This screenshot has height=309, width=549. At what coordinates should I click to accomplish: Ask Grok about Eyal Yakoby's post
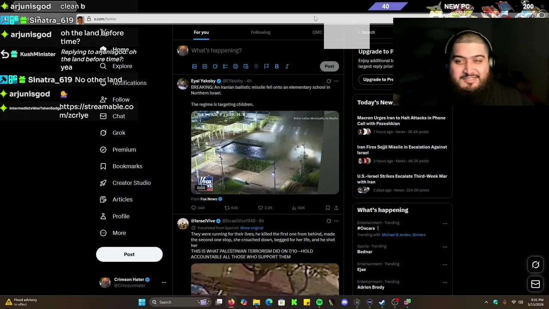329,81
